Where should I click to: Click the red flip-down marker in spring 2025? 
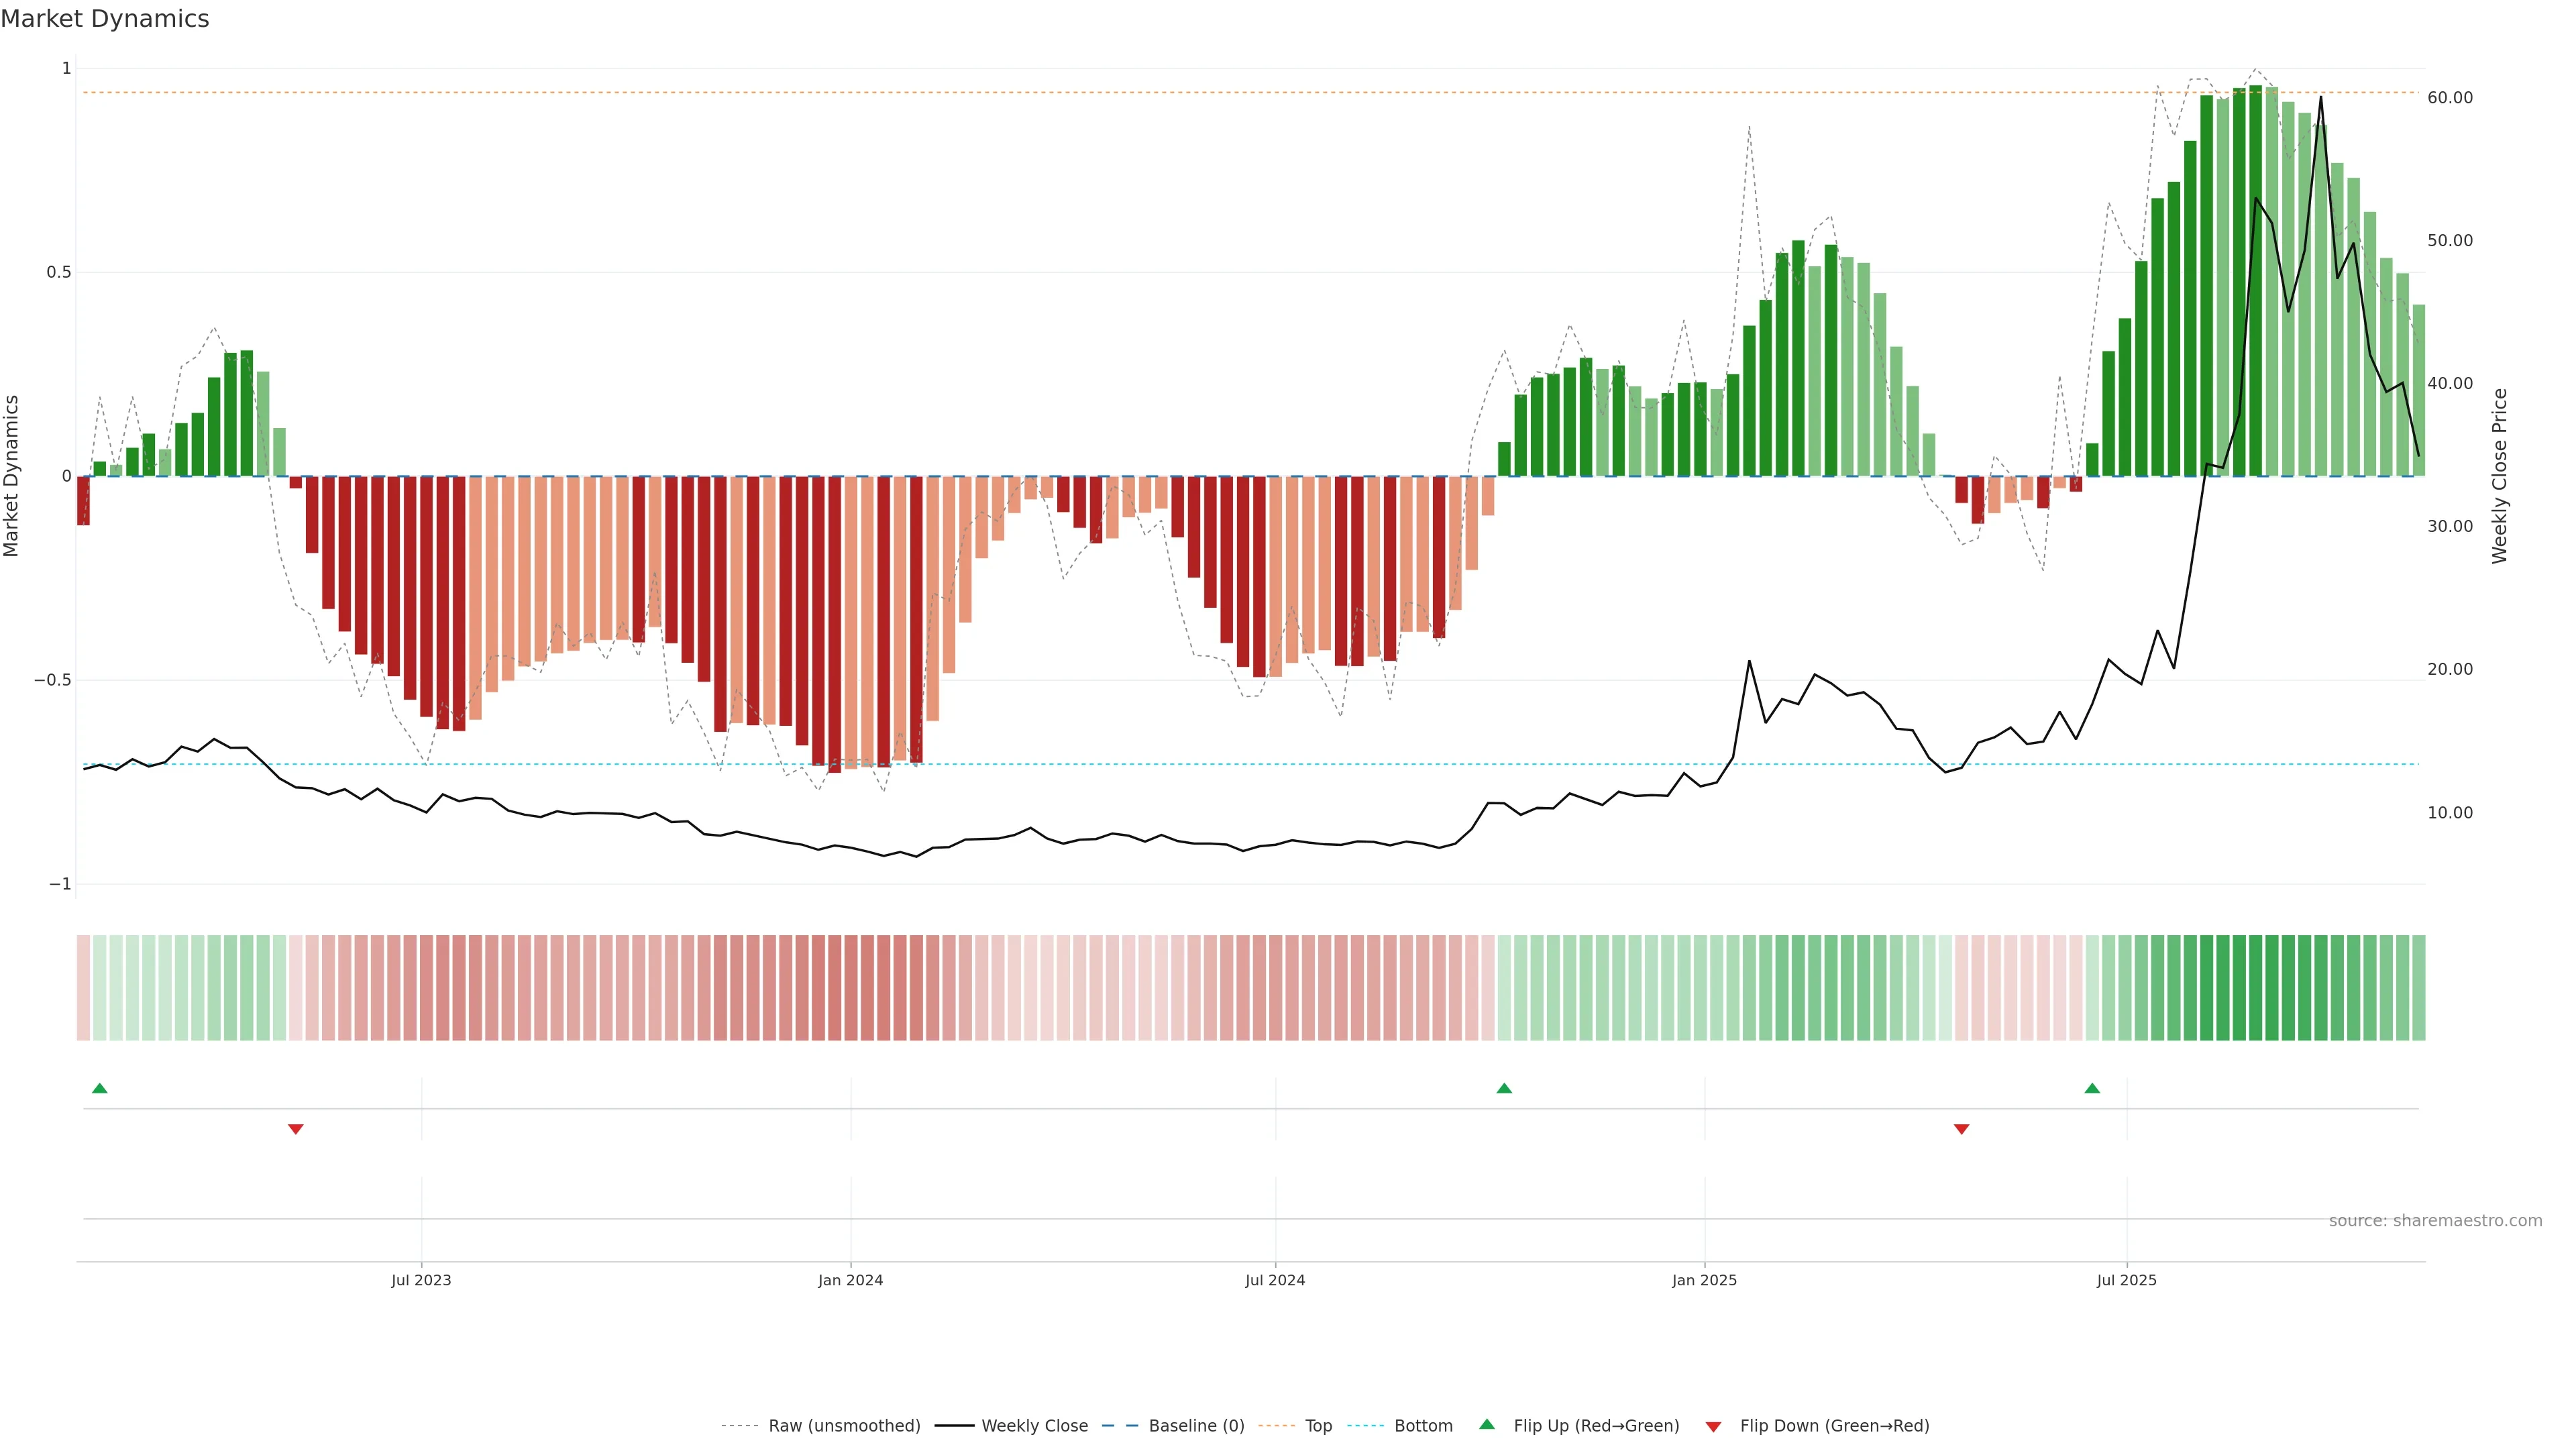(x=1961, y=1129)
